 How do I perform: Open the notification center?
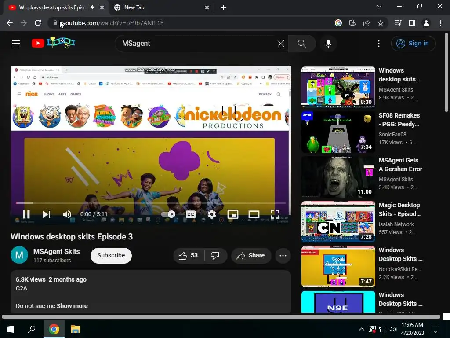pos(435,329)
